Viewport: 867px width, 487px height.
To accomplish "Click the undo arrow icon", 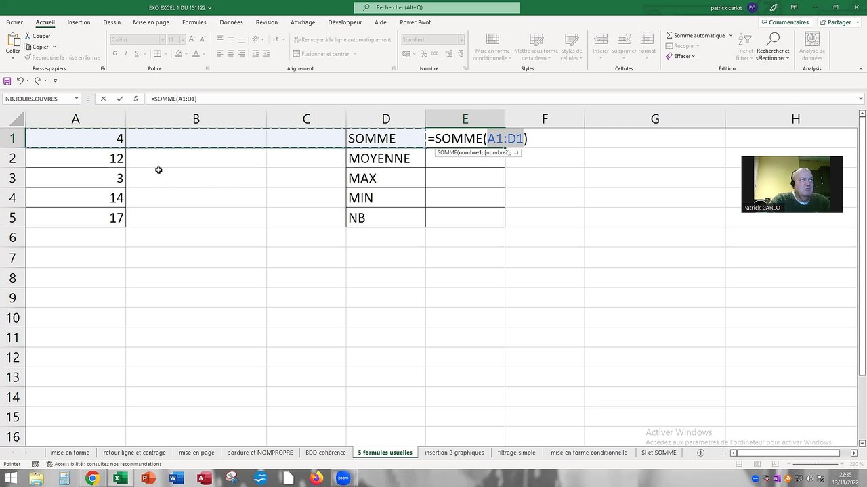I will click(x=20, y=80).
